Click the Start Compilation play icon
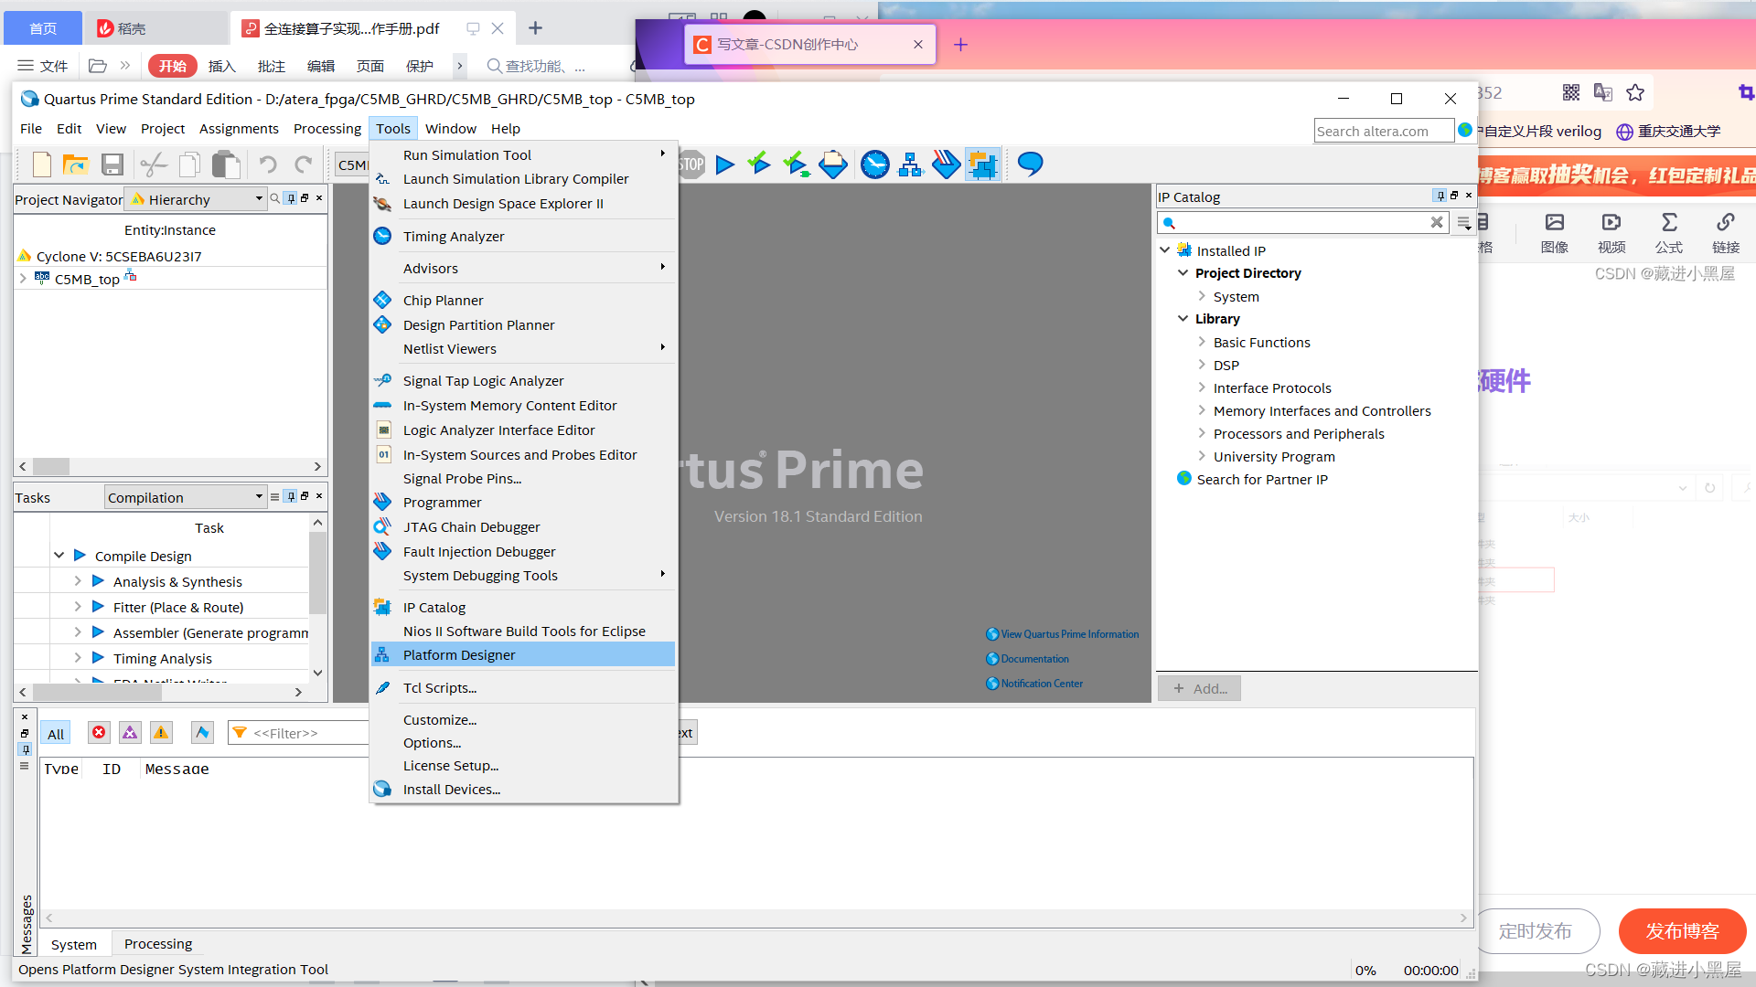The height and width of the screenshot is (987, 1756). (725, 165)
